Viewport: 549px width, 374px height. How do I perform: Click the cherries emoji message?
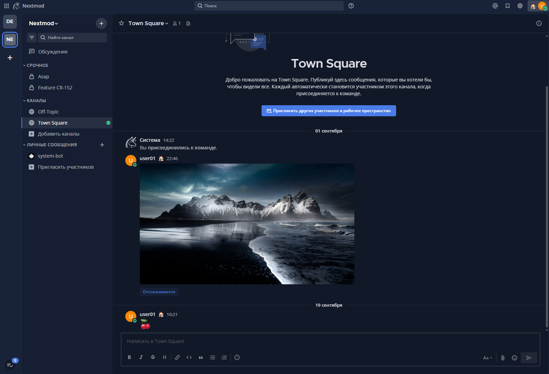(x=145, y=324)
